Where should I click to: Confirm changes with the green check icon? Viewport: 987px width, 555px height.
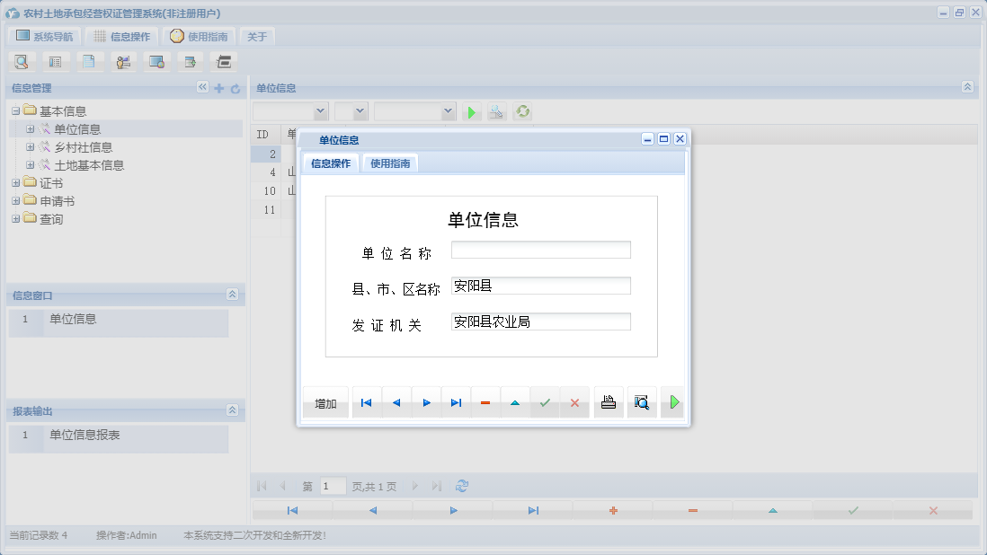(x=546, y=402)
